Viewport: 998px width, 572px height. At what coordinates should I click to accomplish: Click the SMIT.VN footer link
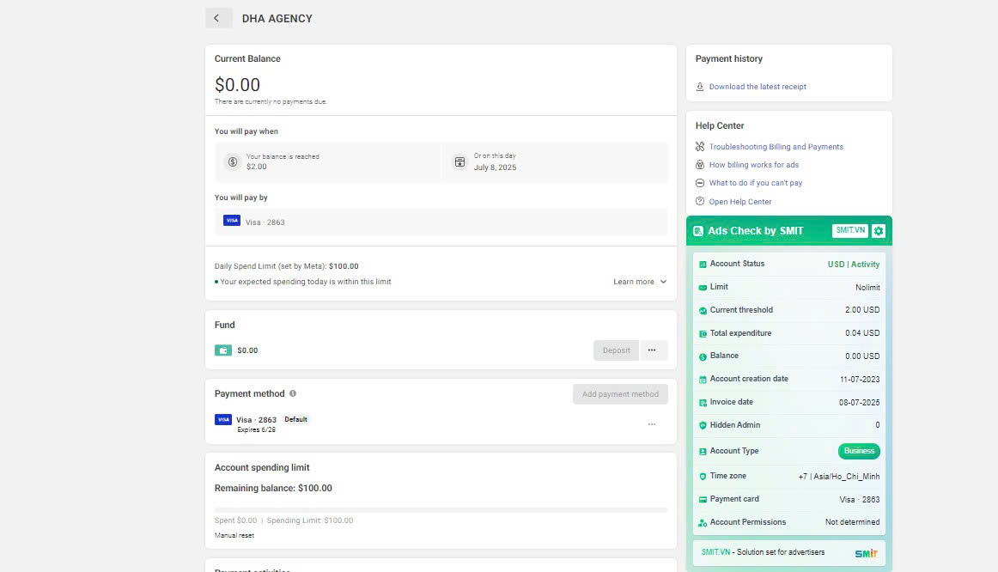tap(715, 552)
